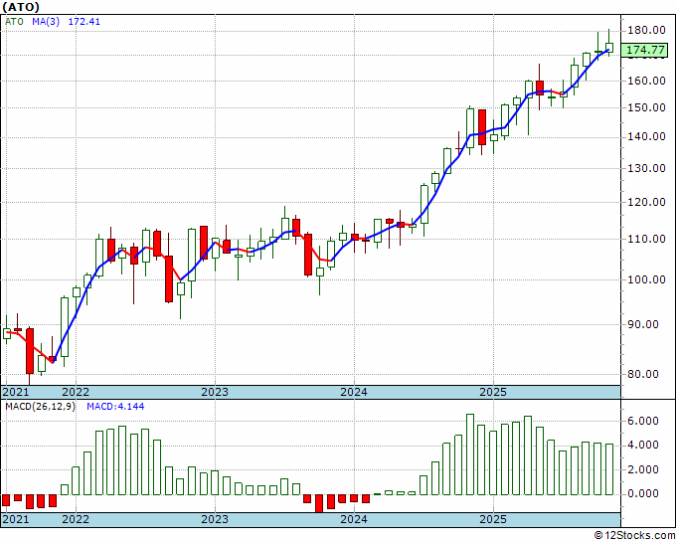
Task: Click the 4.000 MACD axis label
Action: (643, 446)
